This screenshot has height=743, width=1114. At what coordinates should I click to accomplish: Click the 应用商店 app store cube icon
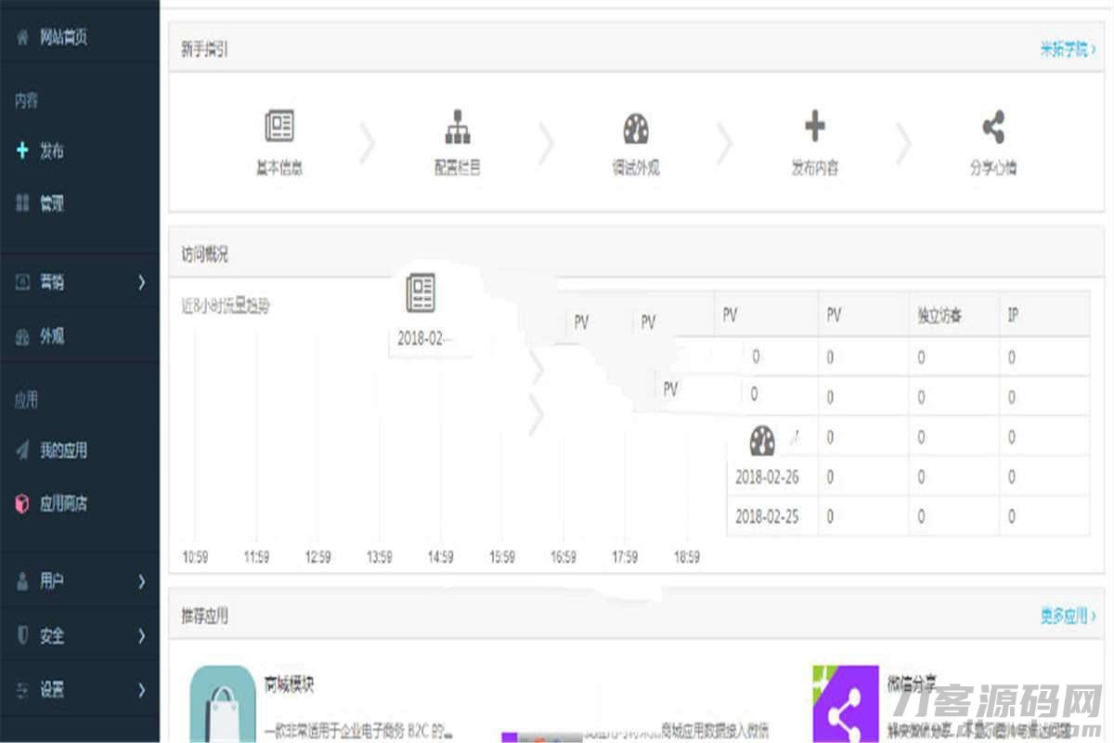tap(21, 503)
